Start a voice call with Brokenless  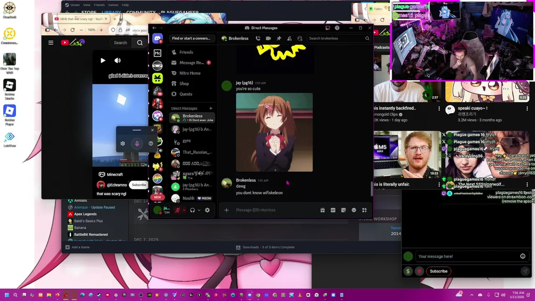tap(258, 38)
